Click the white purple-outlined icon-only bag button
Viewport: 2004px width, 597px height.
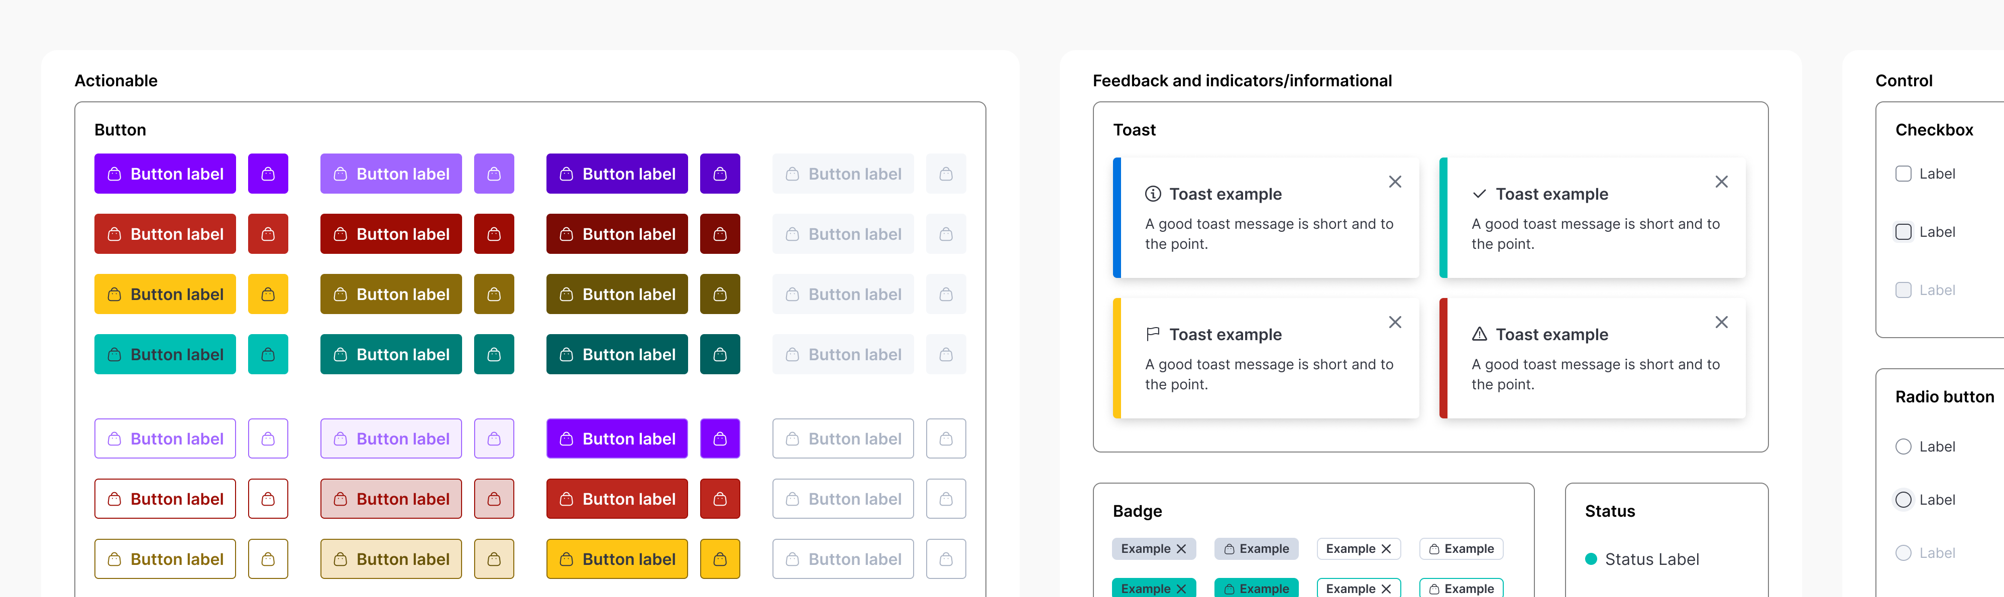pyautogui.click(x=268, y=438)
